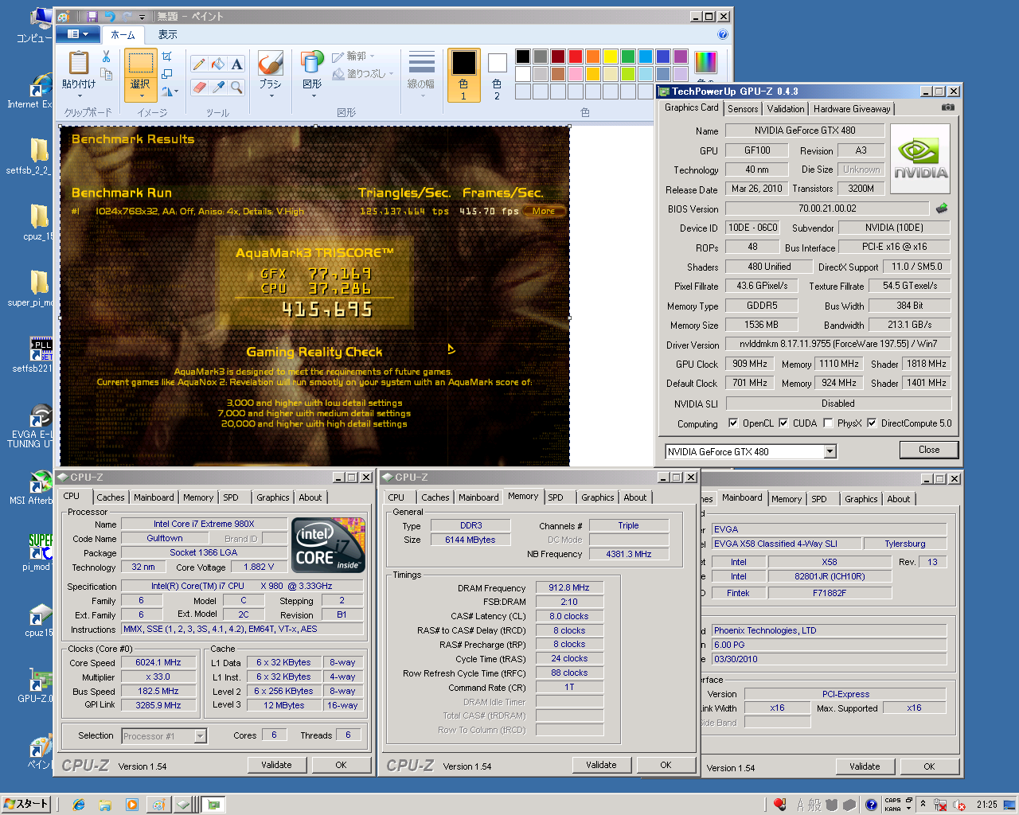Select Color 1 black swatch
This screenshot has height=815, width=1019.
[463, 76]
